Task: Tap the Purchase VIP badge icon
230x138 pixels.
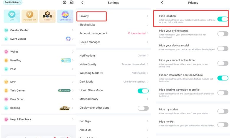Action: tap(29, 16)
